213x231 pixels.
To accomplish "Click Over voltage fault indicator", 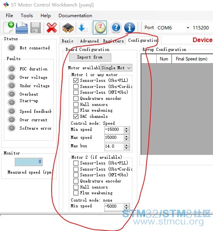I will pyautogui.click(x=12, y=77).
